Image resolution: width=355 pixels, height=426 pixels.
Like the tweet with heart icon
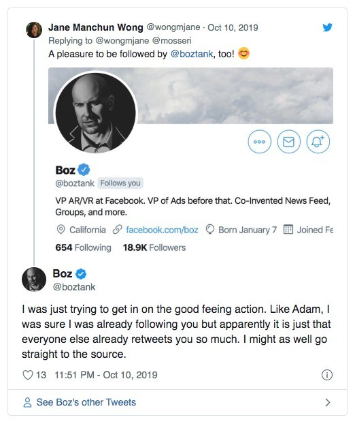point(28,375)
